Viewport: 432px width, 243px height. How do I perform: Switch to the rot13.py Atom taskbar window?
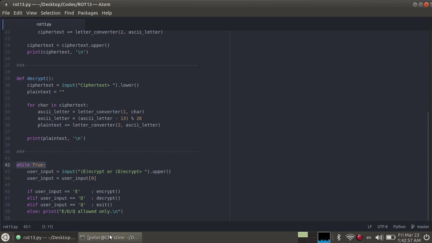[46, 238]
